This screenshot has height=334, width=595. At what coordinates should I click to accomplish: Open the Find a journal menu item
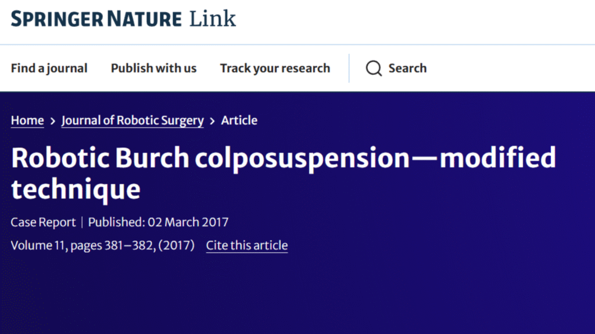tap(49, 68)
